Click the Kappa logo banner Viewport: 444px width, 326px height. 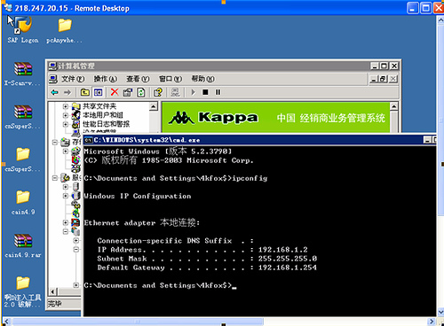275,118
